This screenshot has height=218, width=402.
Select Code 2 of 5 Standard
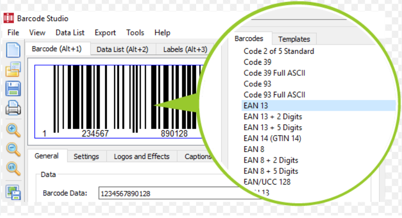click(x=279, y=51)
